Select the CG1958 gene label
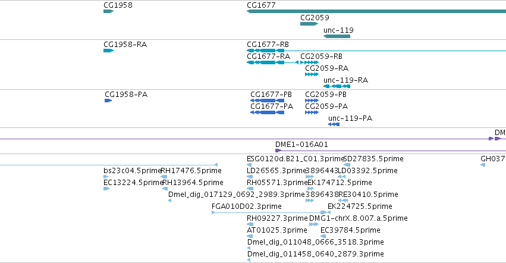The height and width of the screenshot is (263, 506). 118,5
